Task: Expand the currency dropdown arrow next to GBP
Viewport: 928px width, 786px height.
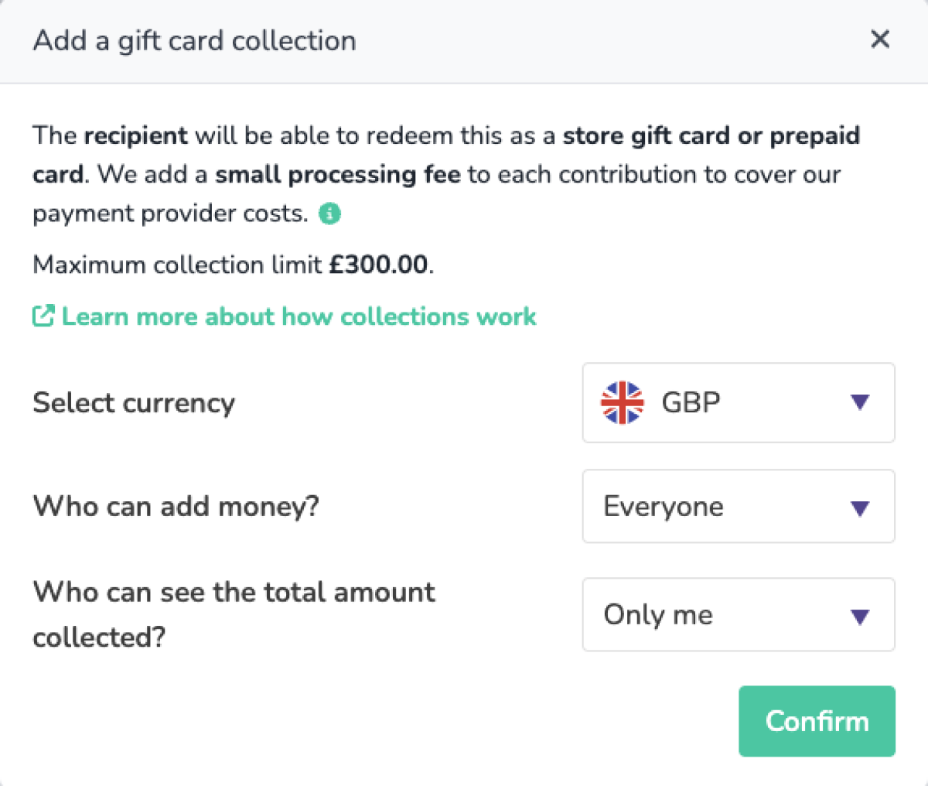Action: (x=860, y=402)
